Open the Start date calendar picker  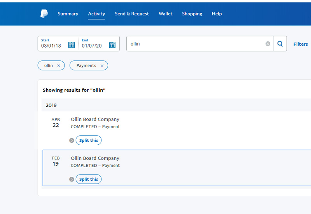[x=72, y=45]
